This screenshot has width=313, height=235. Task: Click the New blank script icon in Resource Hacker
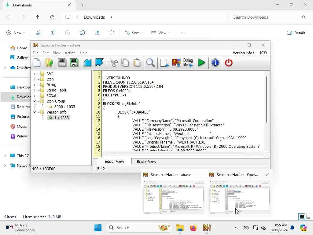click(x=37, y=62)
